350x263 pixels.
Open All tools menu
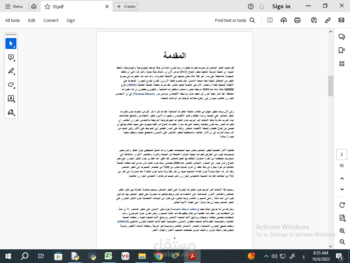[x=13, y=20]
